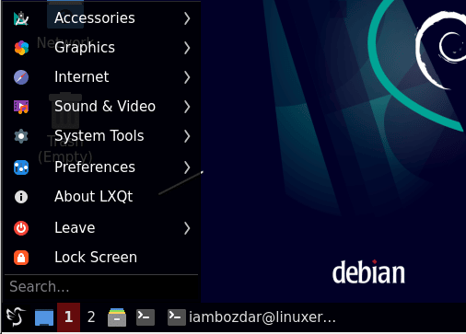
Task: Click the Accessories category icon
Action: [x=21, y=18]
